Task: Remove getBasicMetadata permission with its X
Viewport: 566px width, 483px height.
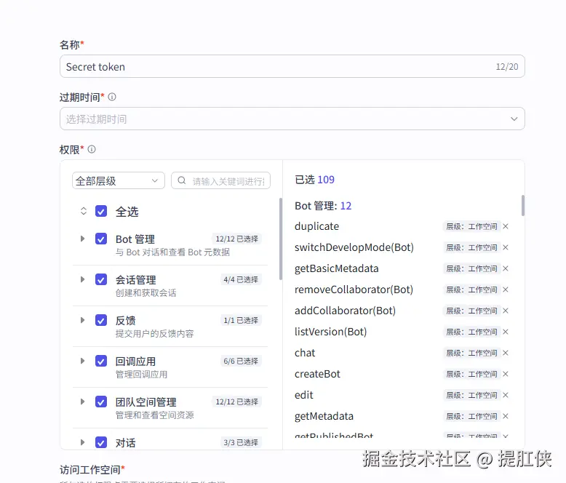Action: 506,268
